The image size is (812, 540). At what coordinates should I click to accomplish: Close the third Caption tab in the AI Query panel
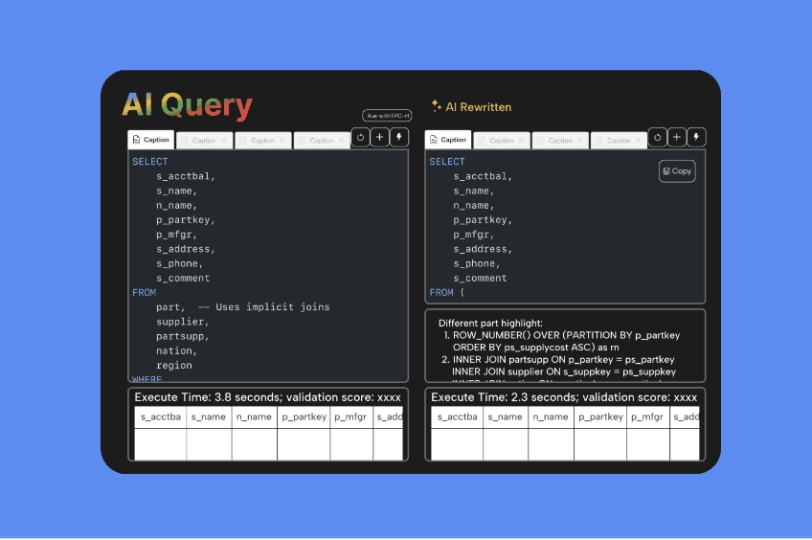point(282,141)
